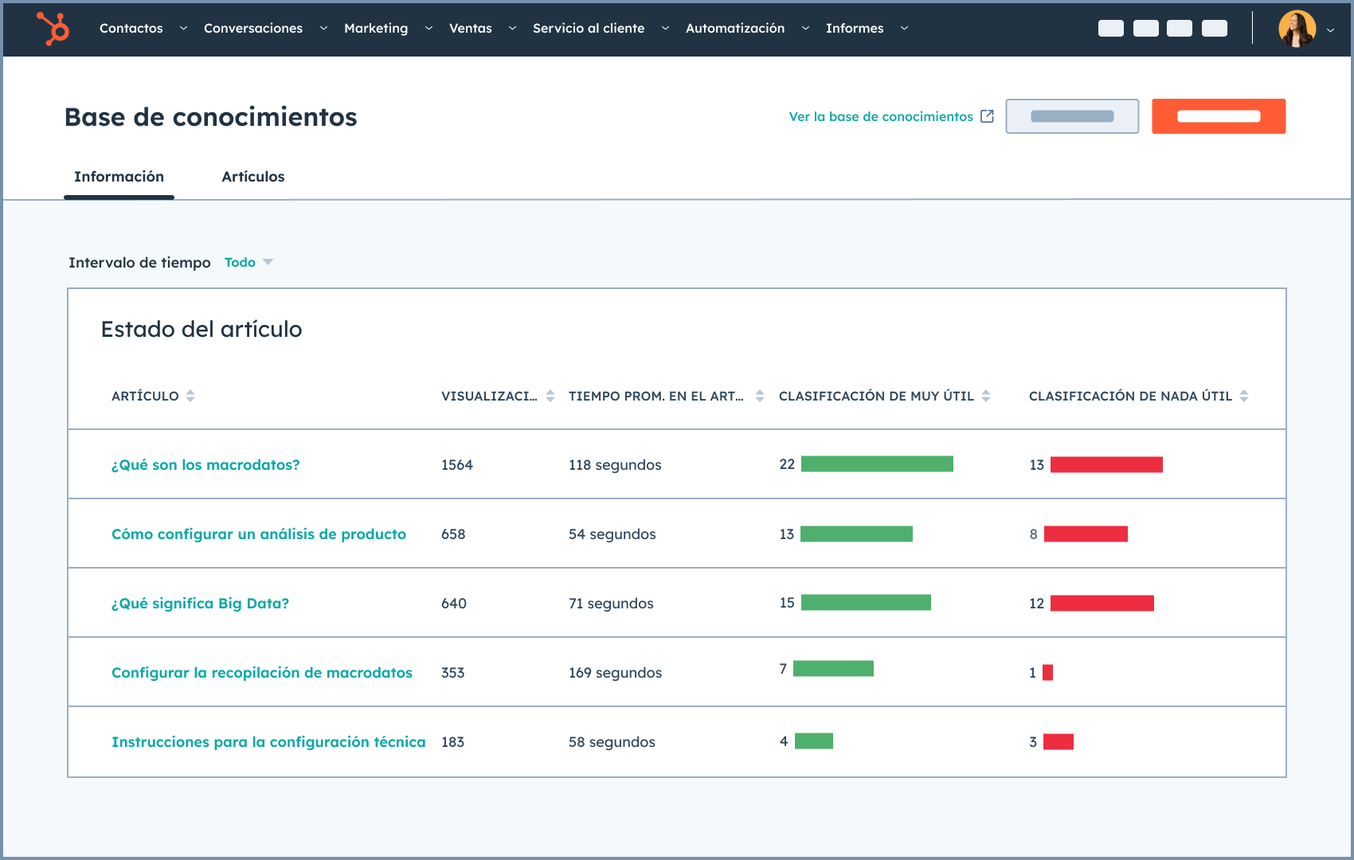Click the Estado del artículo heading
This screenshot has height=860, width=1354.
[202, 330]
